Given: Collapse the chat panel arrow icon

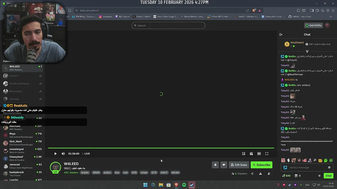Looking at the screenshot, I should [281, 34].
